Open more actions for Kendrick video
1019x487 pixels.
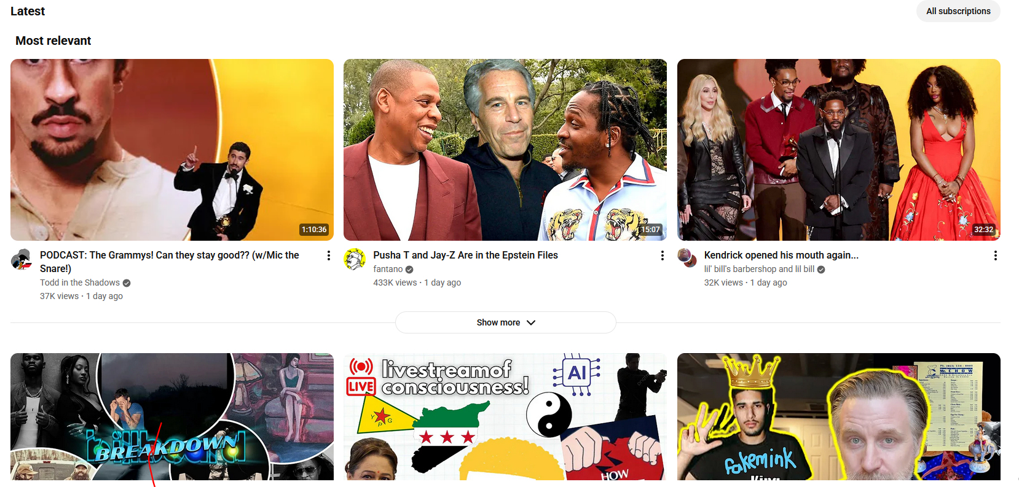tap(995, 255)
